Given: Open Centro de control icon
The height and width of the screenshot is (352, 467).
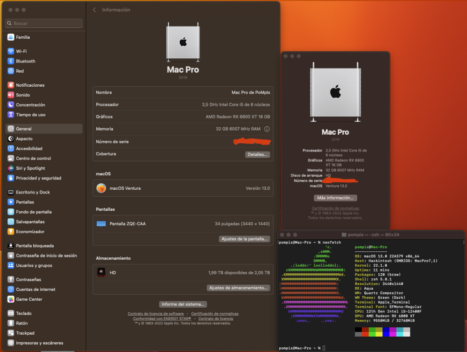Looking at the screenshot, I should tap(11, 158).
